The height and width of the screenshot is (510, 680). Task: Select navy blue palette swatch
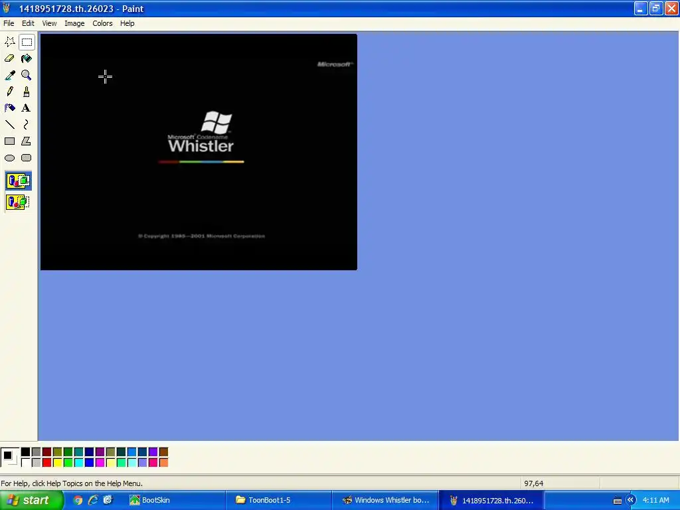click(x=90, y=452)
